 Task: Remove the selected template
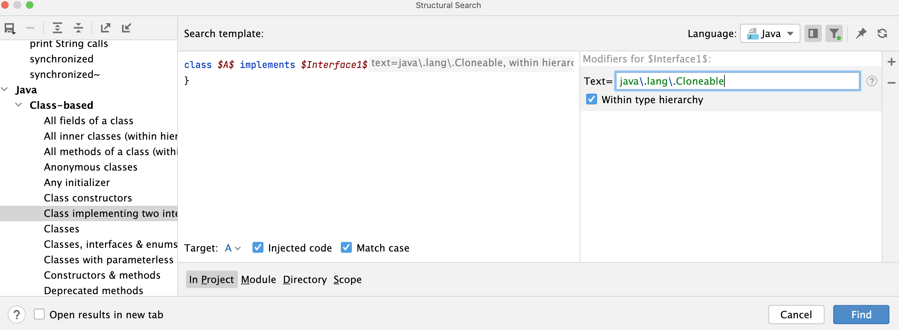pos(30,28)
